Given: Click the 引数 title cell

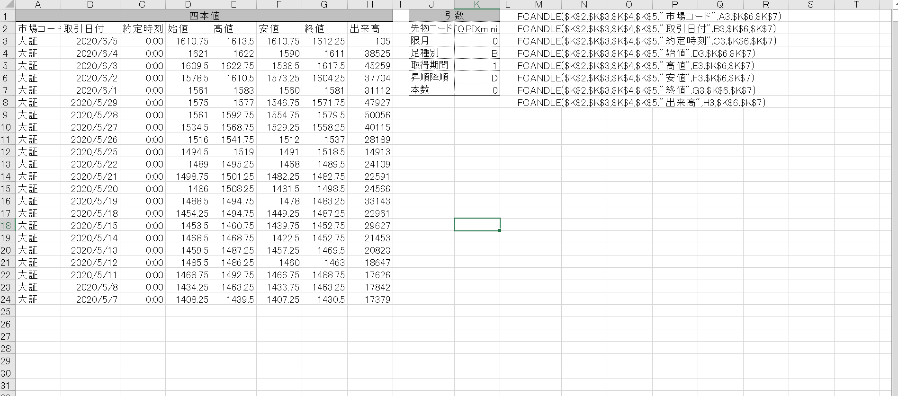Looking at the screenshot, I should click(x=454, y=16).
